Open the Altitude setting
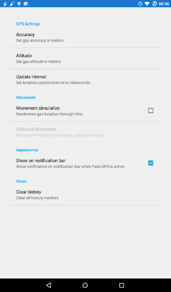This screenshot has width=171, height=292. (86, 58)
